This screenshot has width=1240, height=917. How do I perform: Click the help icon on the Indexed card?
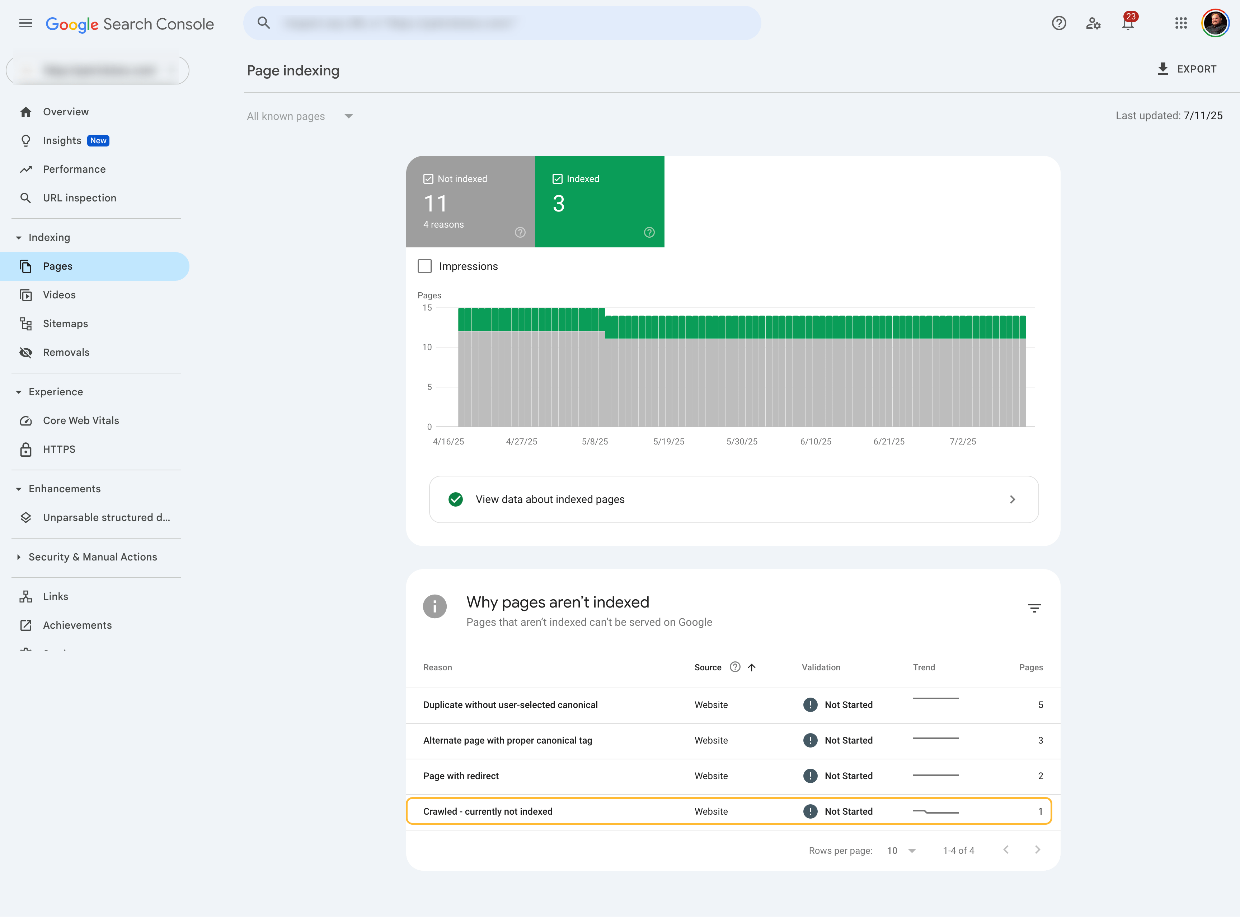[649, 232]
